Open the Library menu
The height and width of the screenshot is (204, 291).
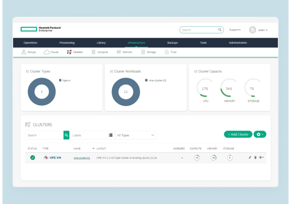coord(101,43)
